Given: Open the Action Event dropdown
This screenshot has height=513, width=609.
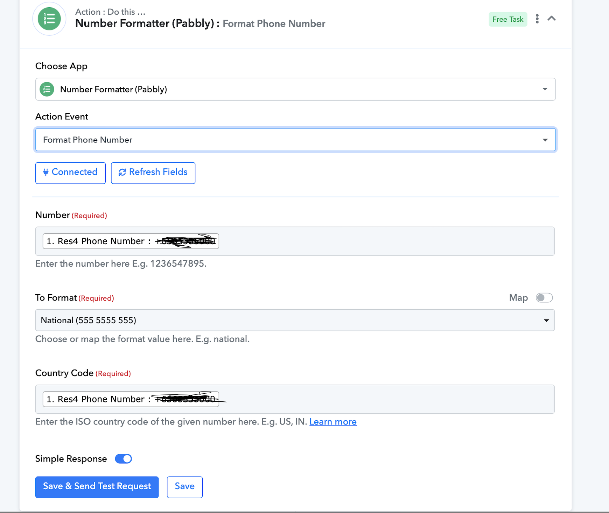Looking at the screenshot, I should click(x=295, y=140).
